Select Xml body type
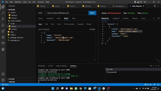The image size is (161, 91). pyautogui.click(x=46, y=24)
